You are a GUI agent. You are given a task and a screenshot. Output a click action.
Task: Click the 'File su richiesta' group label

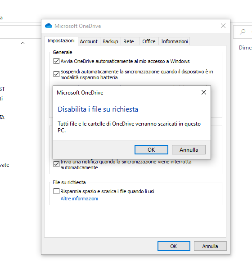point(69,182)
